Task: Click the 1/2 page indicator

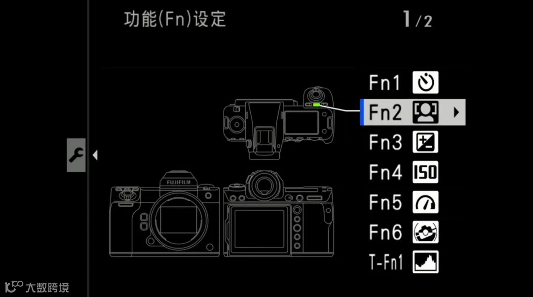Action: [418, 19]
